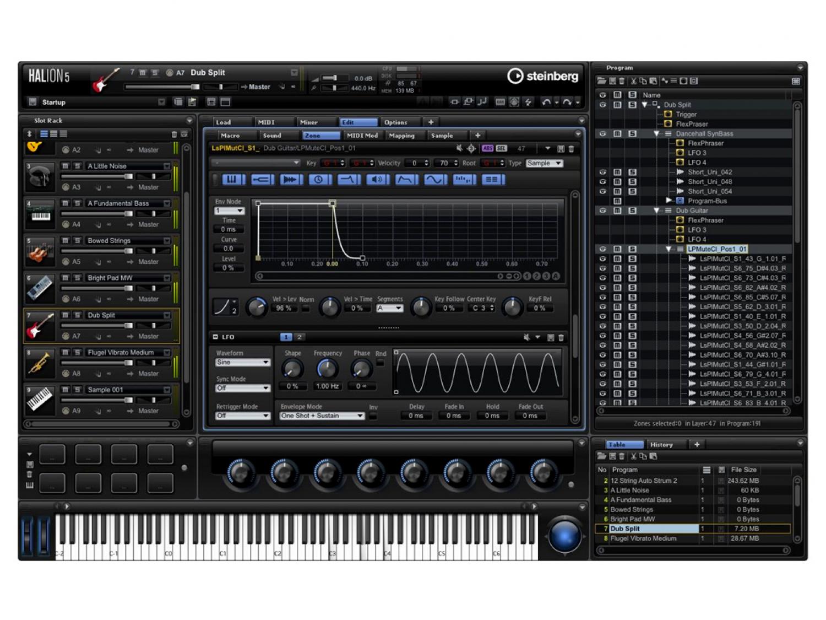Screen dimensions: 826x620
Task: Click the trash icon in Slot Rack toolbar
Action: tap(174, 134)
